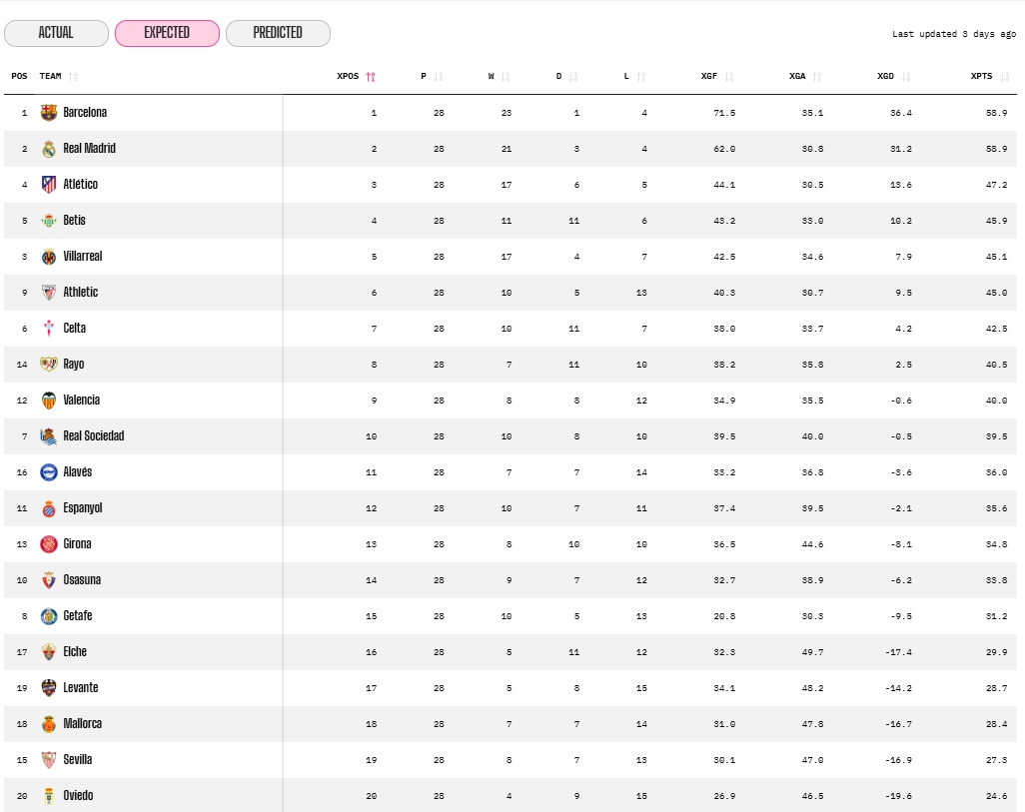This screenshot has height=812, width=1025.
Task: Click the Getafe club badge
Action: pos(47,615)
